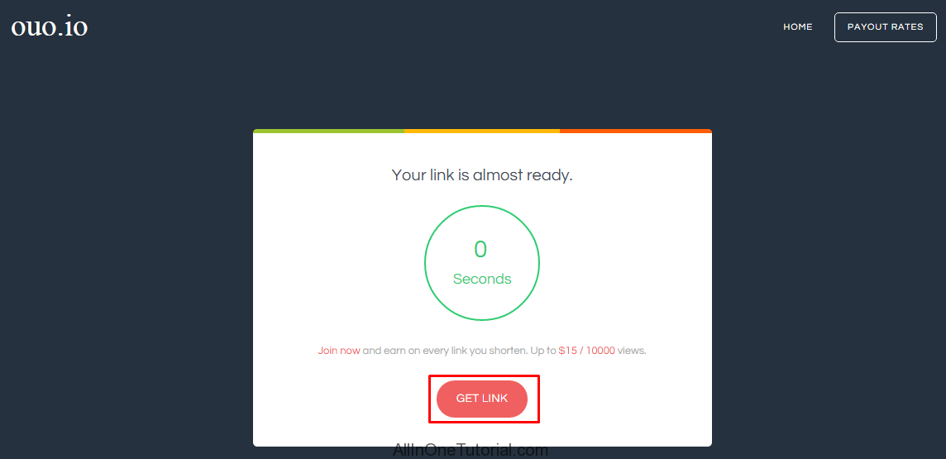The width and height of the screenshot is (946, 459).
Task: Click the yellow segment of the top stripe
Action: click(x=482, y=131)
